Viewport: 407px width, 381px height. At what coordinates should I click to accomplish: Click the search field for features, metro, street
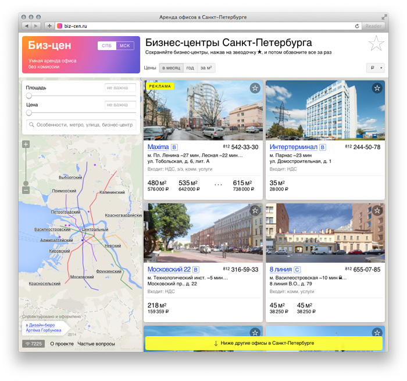pos(81,125)
